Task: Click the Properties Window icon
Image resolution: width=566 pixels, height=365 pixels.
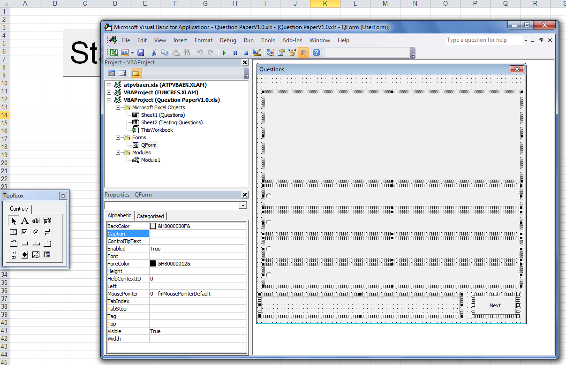Action: 280,52
